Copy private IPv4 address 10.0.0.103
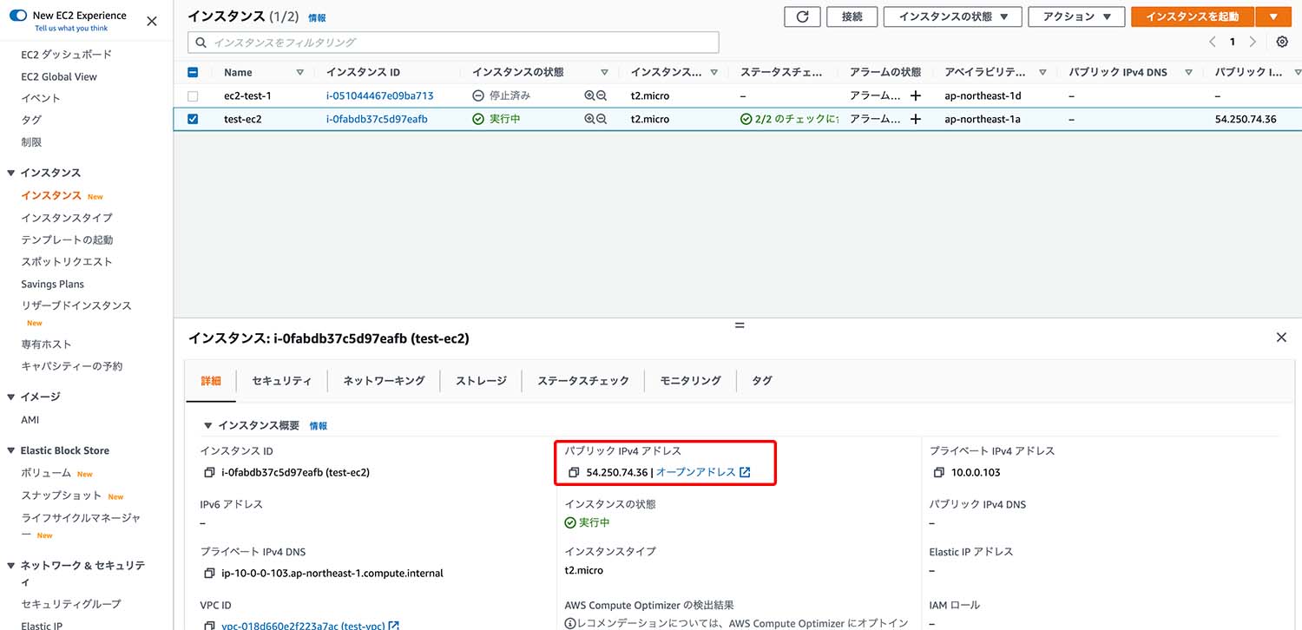Screen dimensions: 1302x630 coord(938,472)
